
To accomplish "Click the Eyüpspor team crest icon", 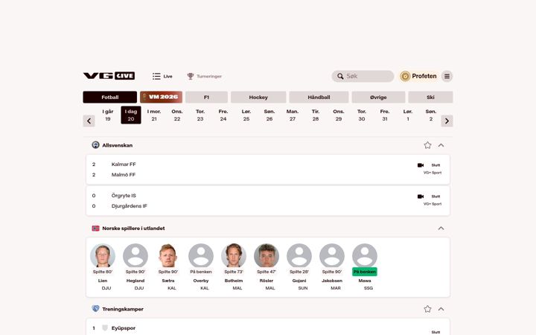I will [x=105, y=328].
